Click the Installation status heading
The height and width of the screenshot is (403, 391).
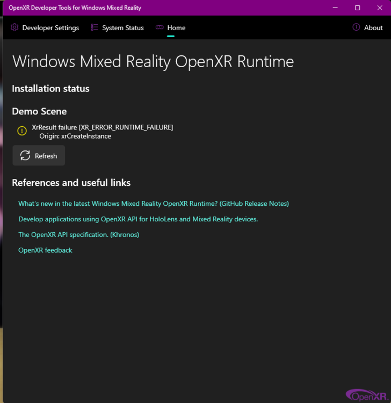50,89
